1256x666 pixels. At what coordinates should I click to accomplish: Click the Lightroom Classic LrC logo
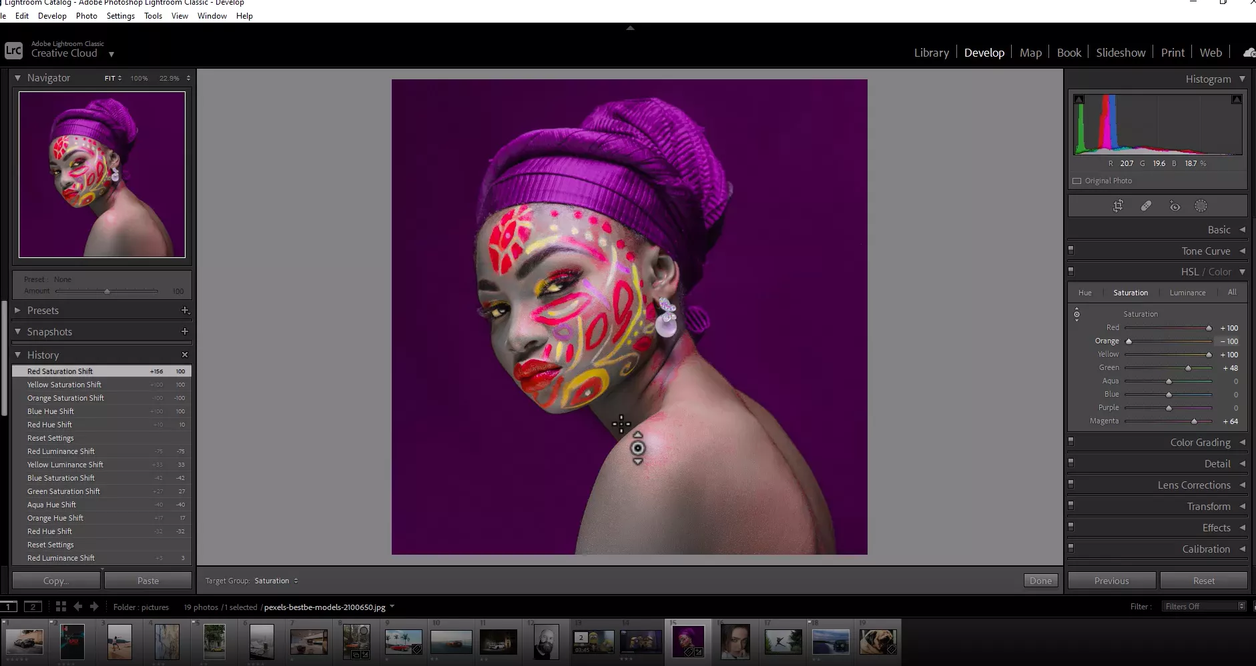point(13,50)
